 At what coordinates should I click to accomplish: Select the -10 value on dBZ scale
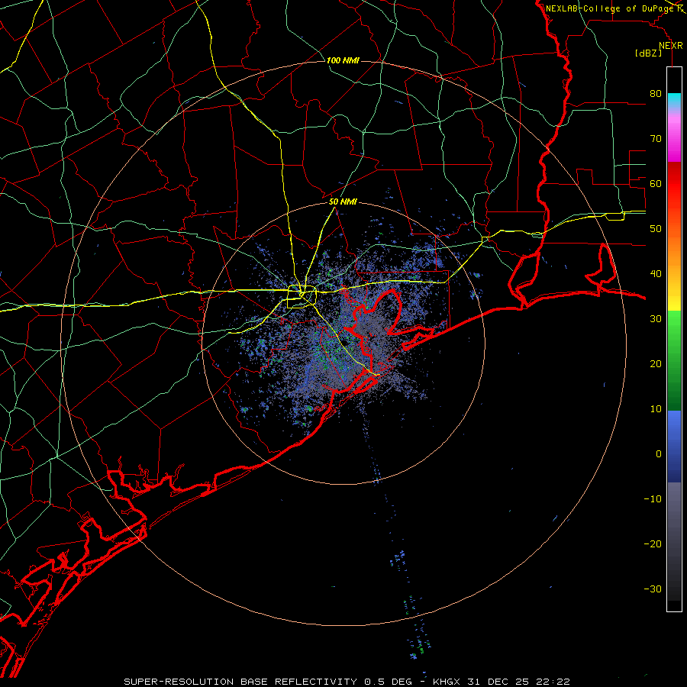click(x=653, y=499)
